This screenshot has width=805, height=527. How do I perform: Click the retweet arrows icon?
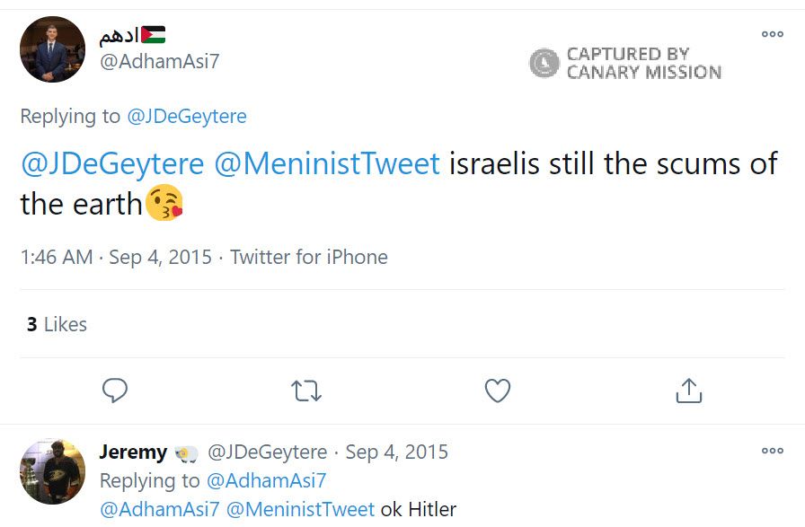[x=306, y=391]
